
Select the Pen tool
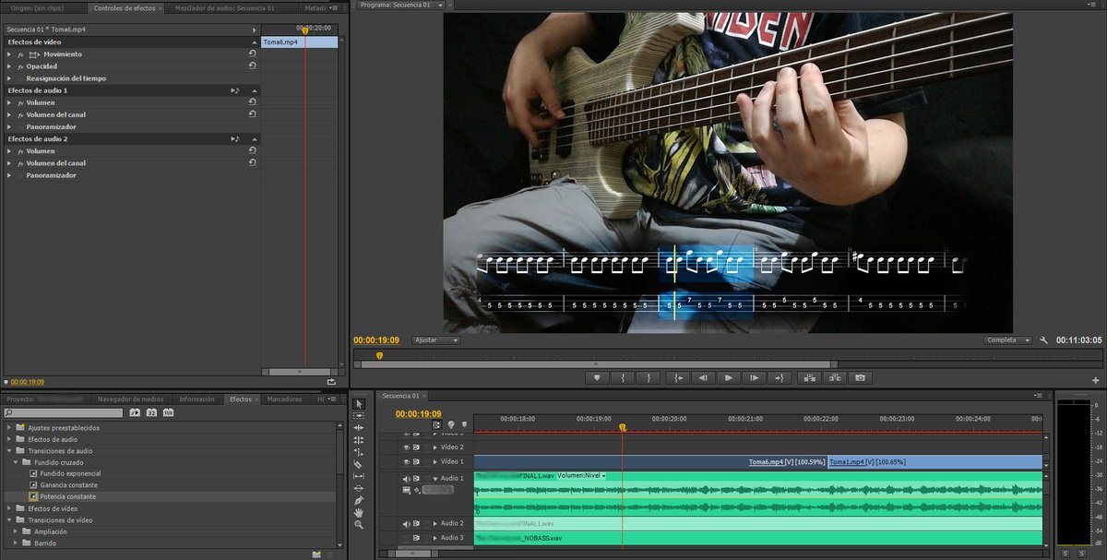pos(359,500)
